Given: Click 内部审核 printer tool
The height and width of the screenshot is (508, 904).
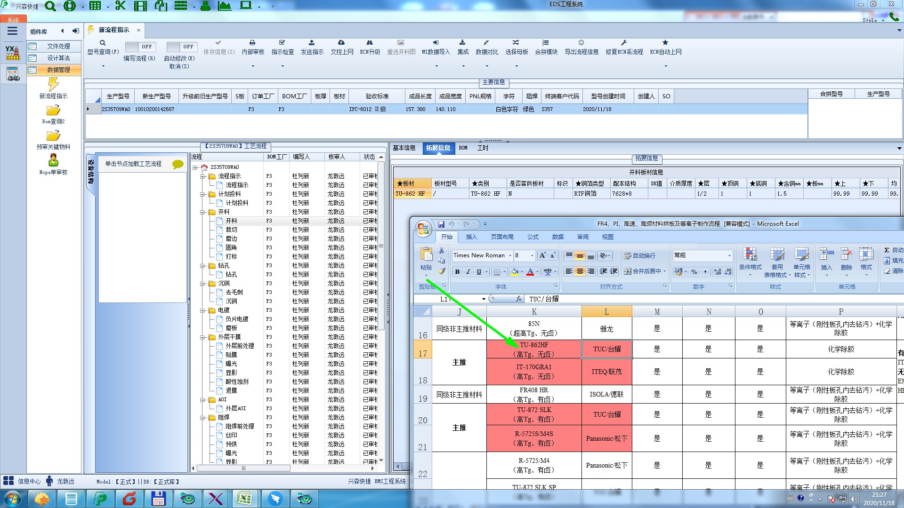Looking at the screenshot, I should [253, 48].
